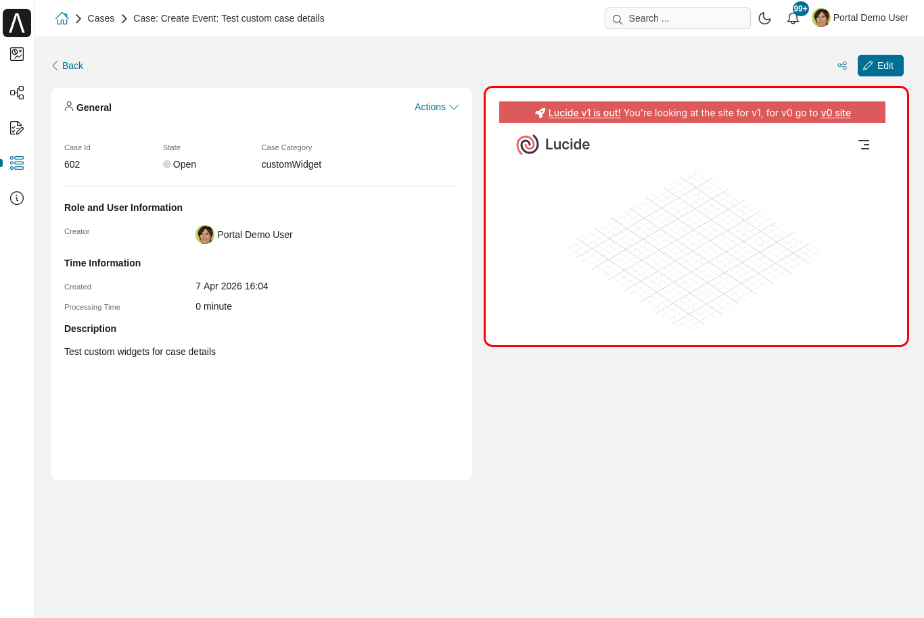Click the 'Role and User Information' heading
The image size is (924, 618).
pyautogui.click(x=123, y=208)
